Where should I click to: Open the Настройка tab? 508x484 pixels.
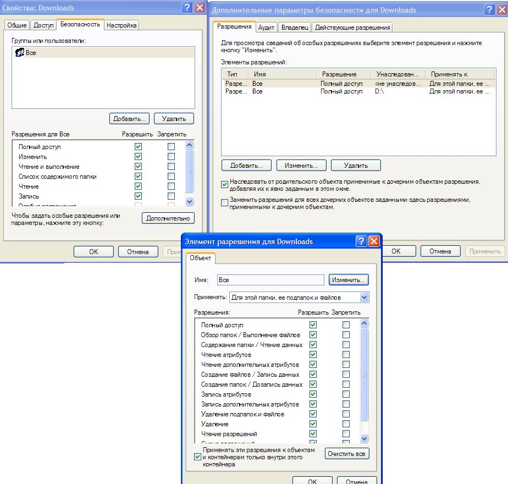tap(122, 25)
